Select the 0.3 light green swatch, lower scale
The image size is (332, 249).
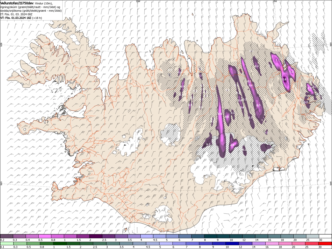click(20, 244)
